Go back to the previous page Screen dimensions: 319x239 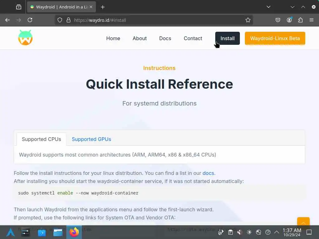7,20
